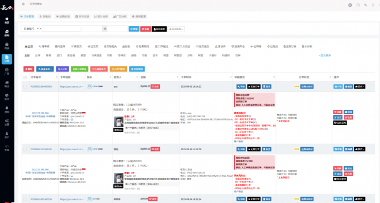The image size is (380, 203).
Task: Click the 建站 site-builder sidebar icon
Action: coord(6,33)
